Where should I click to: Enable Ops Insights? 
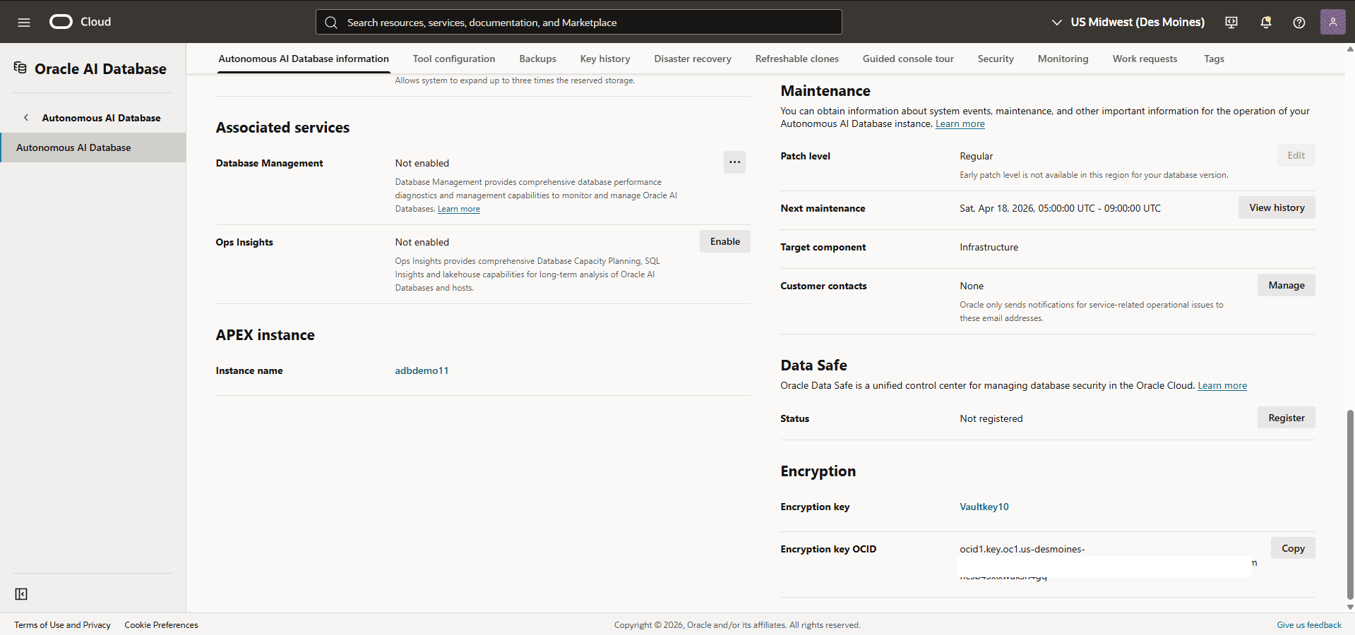point(725,241)
